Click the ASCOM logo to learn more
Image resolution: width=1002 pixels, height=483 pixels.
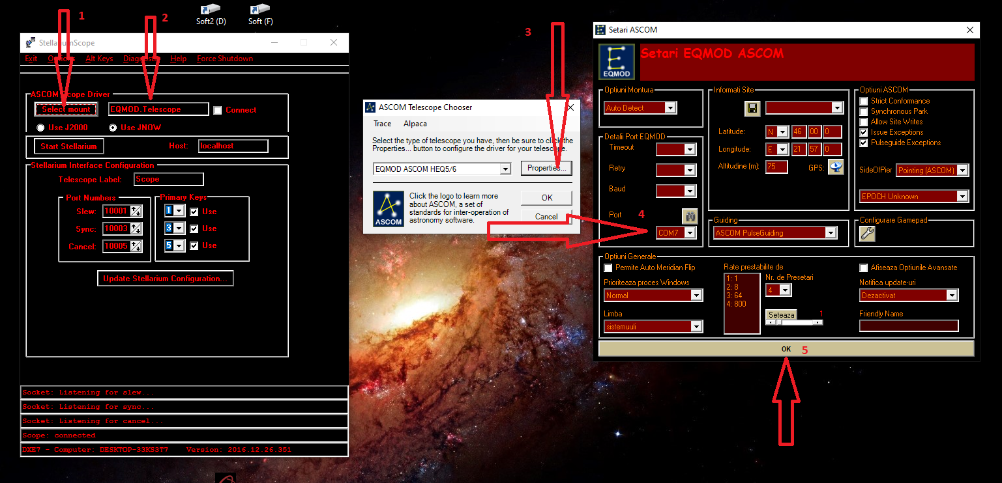(x=388, y=209)
